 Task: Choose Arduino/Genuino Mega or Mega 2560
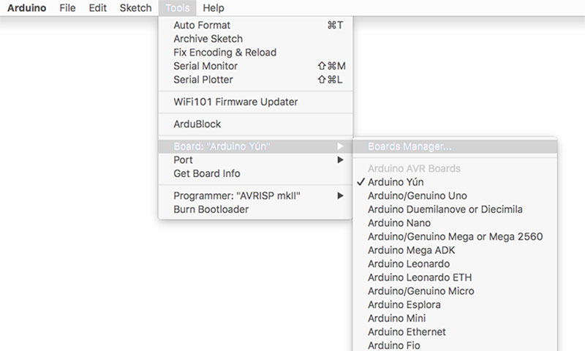[455, 236]
